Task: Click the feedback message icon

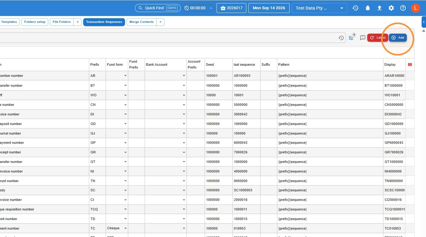Action: pos(363,38)
